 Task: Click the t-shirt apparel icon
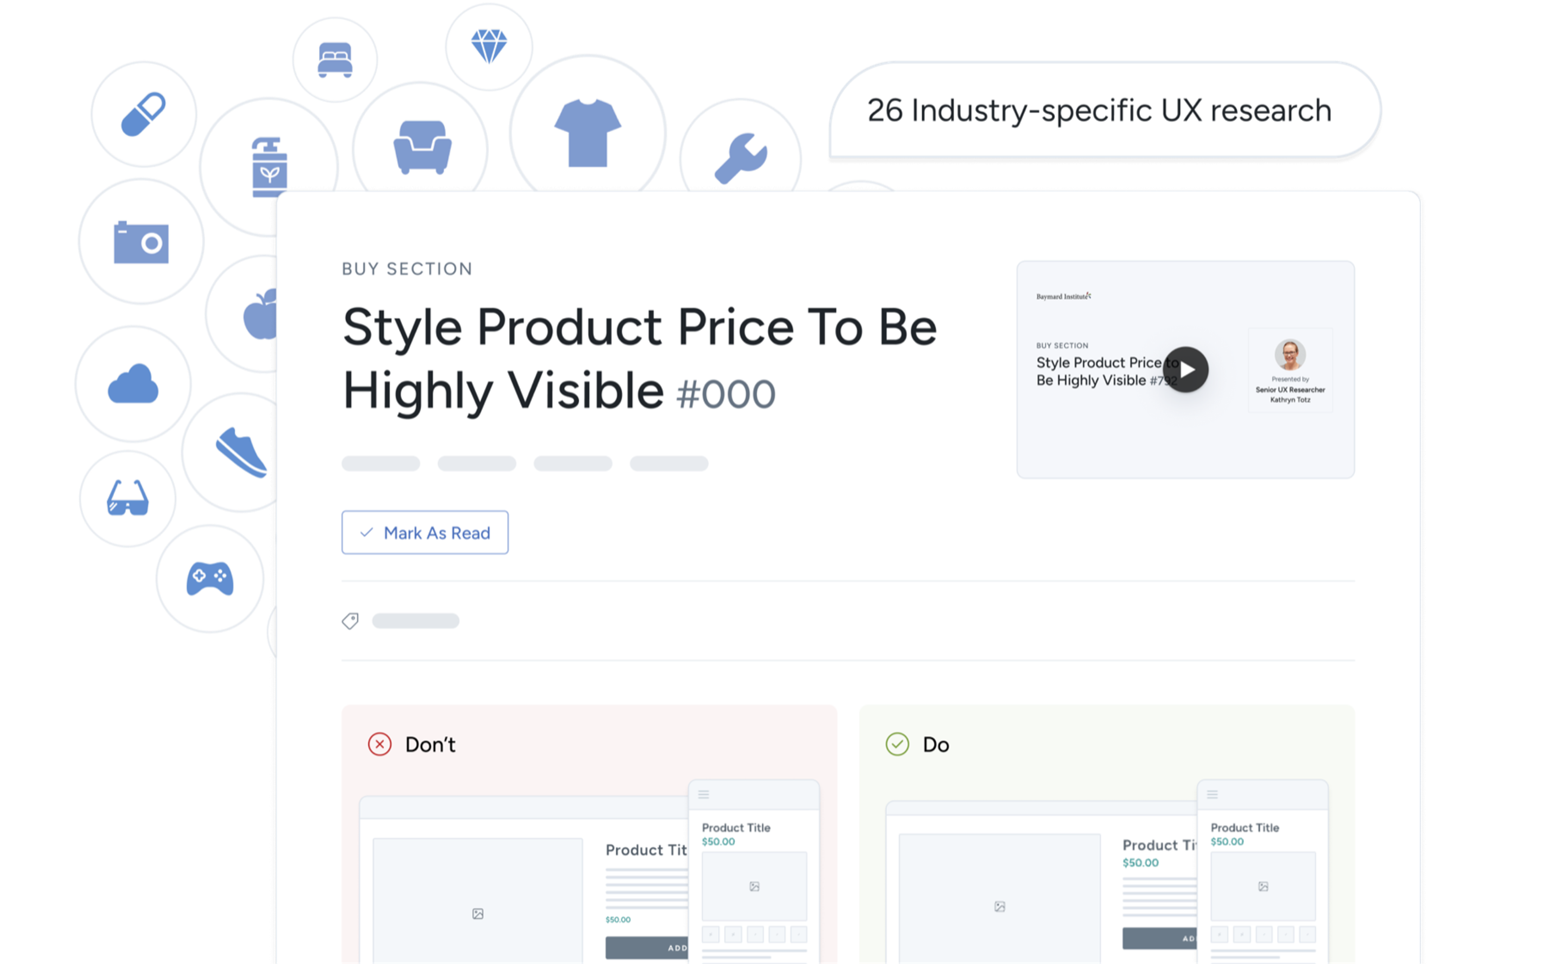click(588, 133)
